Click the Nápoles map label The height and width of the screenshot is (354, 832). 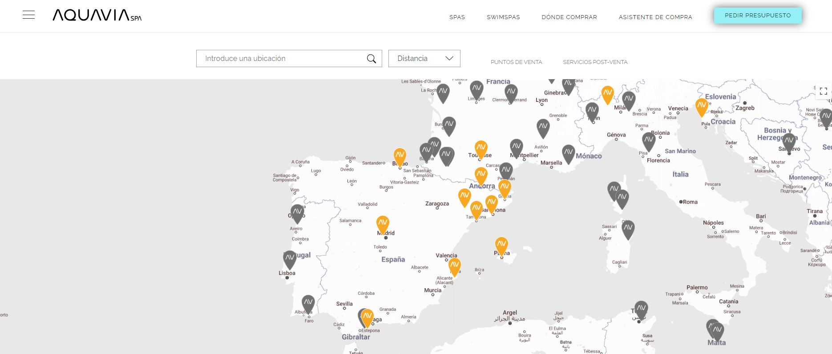(713, 223)
